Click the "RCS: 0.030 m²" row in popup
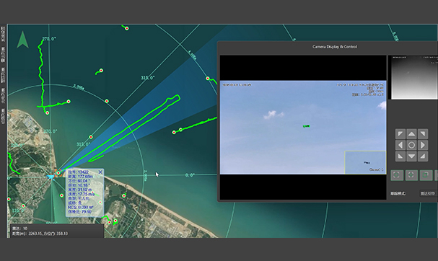This screenshot has height=261, width=438. pos(80,207)
